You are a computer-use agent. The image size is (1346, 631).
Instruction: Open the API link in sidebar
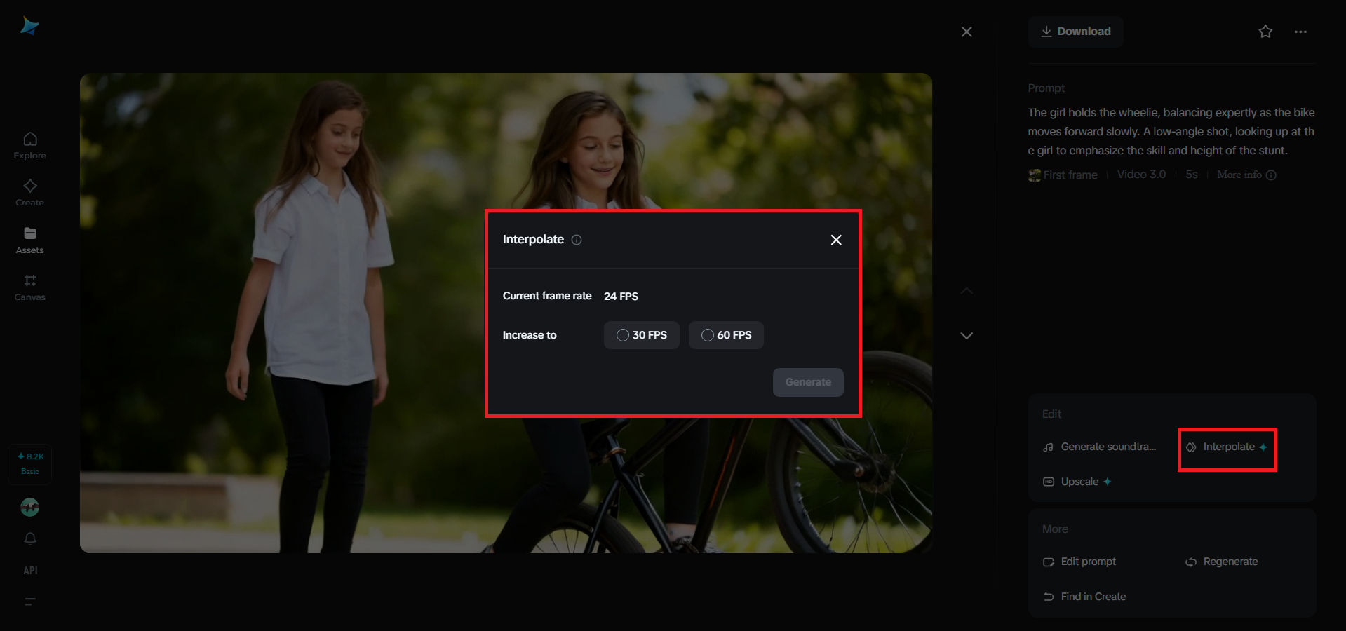pyautogui.click(x=30, y=570)
